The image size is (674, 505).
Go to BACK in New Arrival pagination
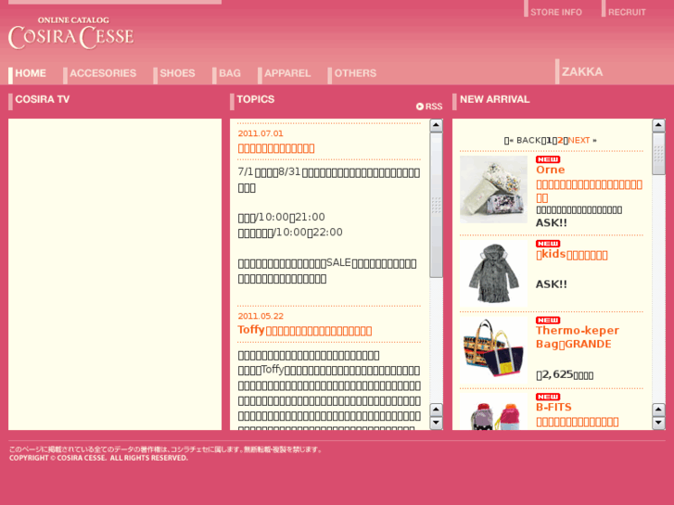click(x=525, y=140)
